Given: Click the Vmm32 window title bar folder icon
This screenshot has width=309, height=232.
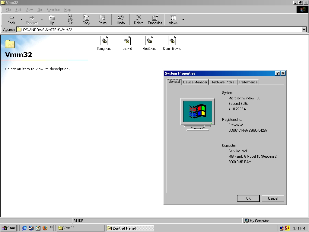Looking at the screenshot, I should coord(3,2).
